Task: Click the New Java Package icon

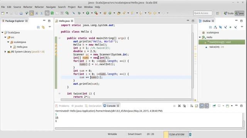Action: 105,13
